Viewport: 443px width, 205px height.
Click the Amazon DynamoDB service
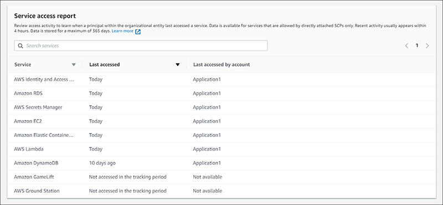(36, 163)
